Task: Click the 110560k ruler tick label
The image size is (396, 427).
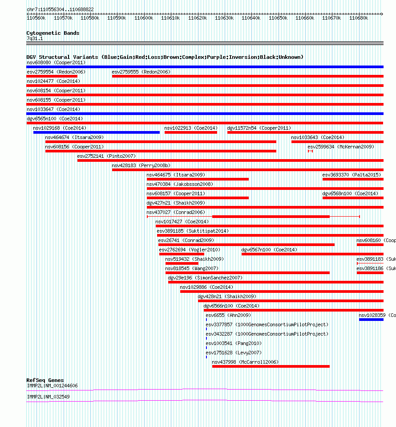Action: click(36, 18)
